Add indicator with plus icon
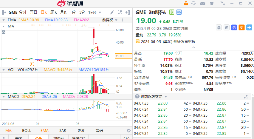This screenshot has width=254, height=139. (x=122, y=20)
